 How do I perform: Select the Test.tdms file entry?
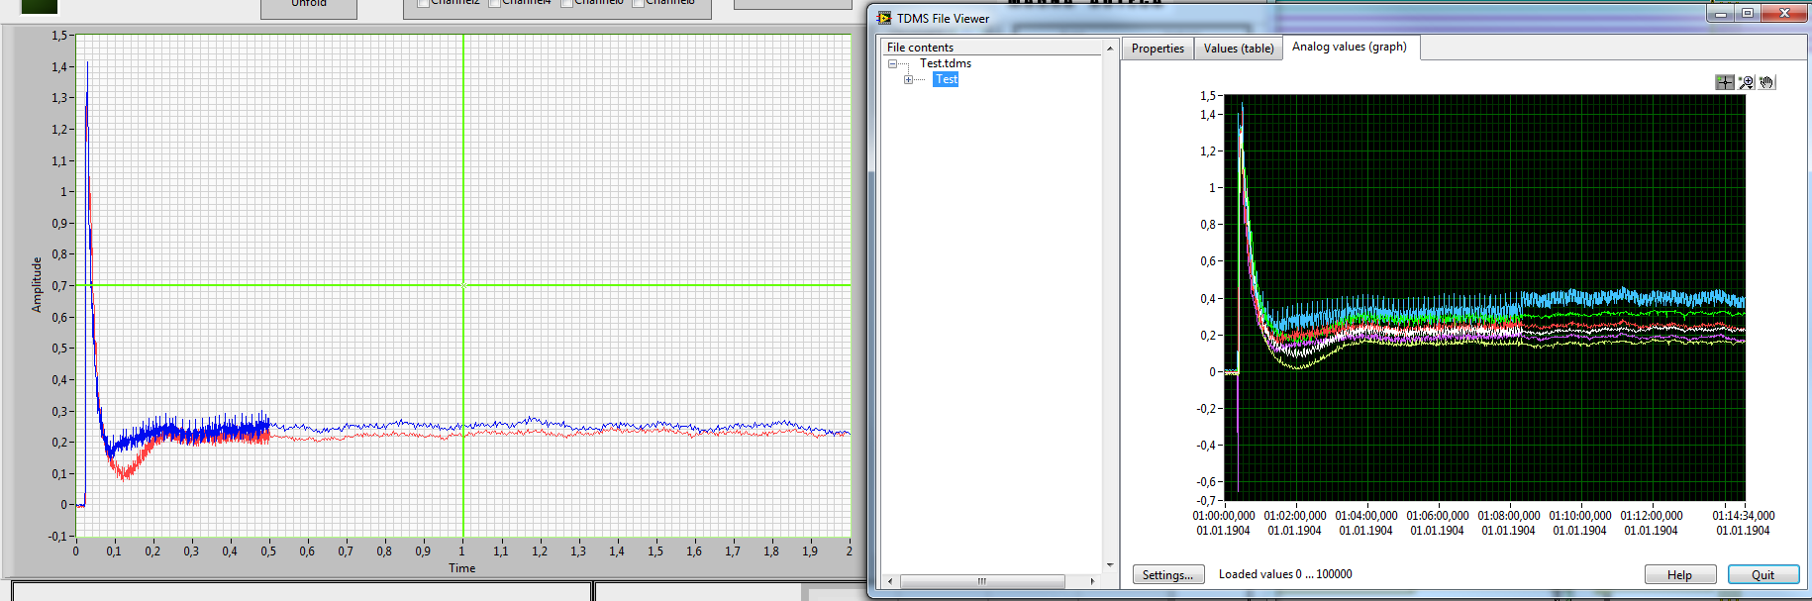pos(946,63)
